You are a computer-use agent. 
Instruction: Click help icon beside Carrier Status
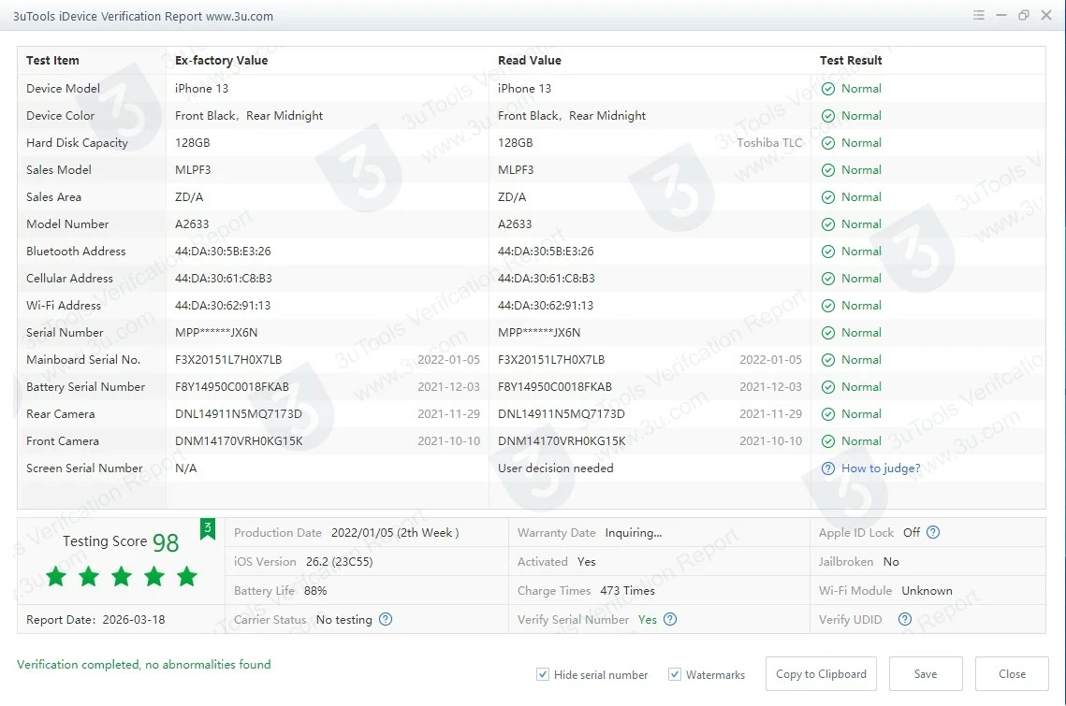[386, 619]
